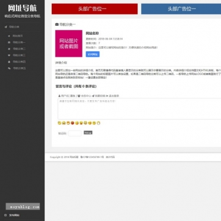Focus the comment text area
221x221 pixels.
139,109
